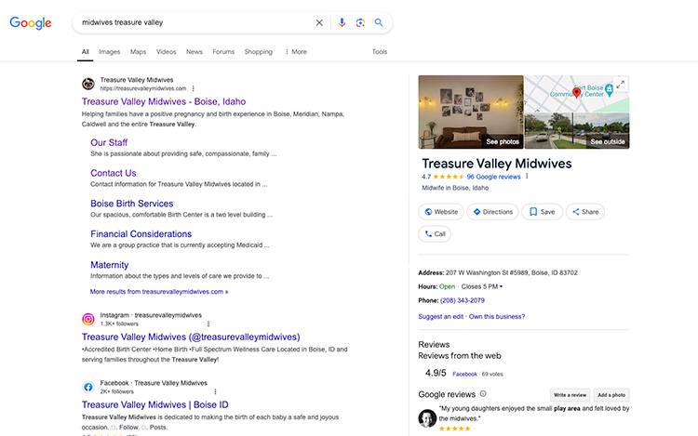The height and width of the screenshot is (436, 698).
Task: Click the Write a review button
Action: (569, 395)
